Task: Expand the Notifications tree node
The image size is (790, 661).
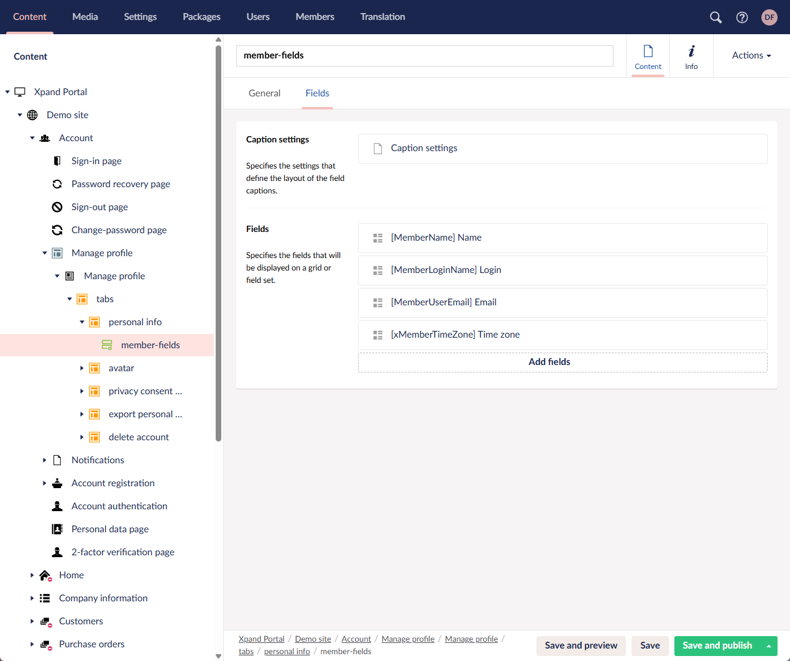Action: pyautogui.click(x=45, y=460)
